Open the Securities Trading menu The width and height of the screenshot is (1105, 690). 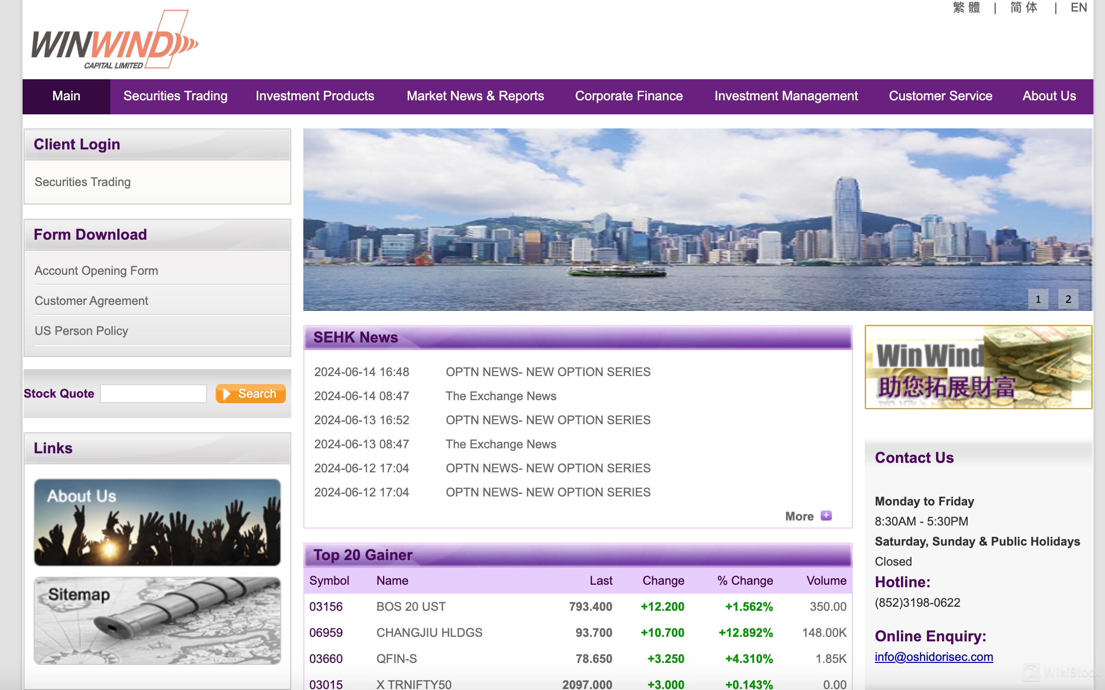175,96
